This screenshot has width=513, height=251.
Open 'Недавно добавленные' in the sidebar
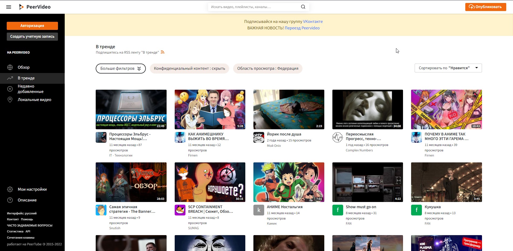tap(30, 89)
